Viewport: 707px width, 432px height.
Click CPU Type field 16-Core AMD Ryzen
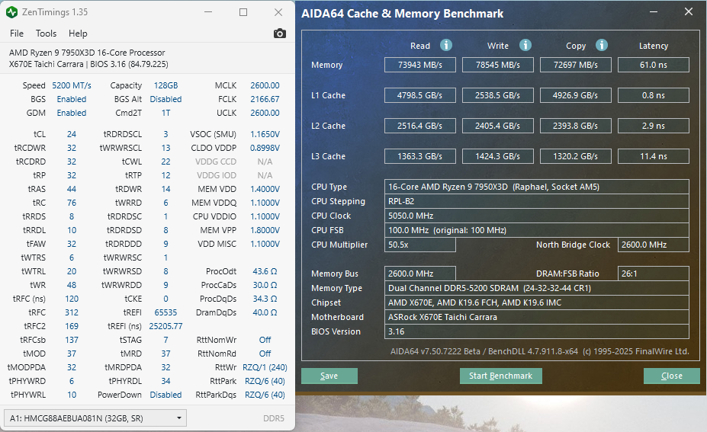tap(537, 187)
